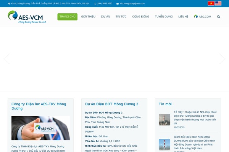
Task: Click the phone icon in top bar
Action: 95,4
